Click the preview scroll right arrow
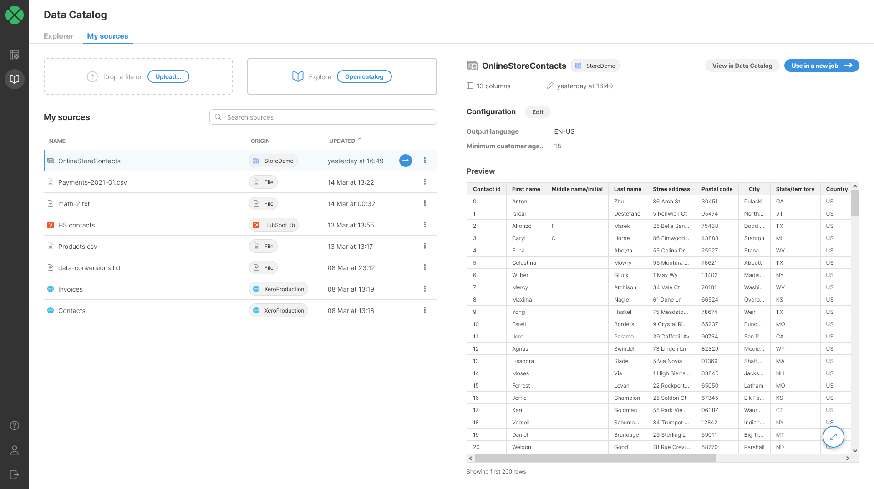 (848, 458)
